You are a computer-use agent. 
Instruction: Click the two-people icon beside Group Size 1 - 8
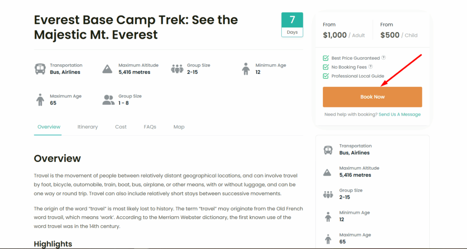coord(109,100)
